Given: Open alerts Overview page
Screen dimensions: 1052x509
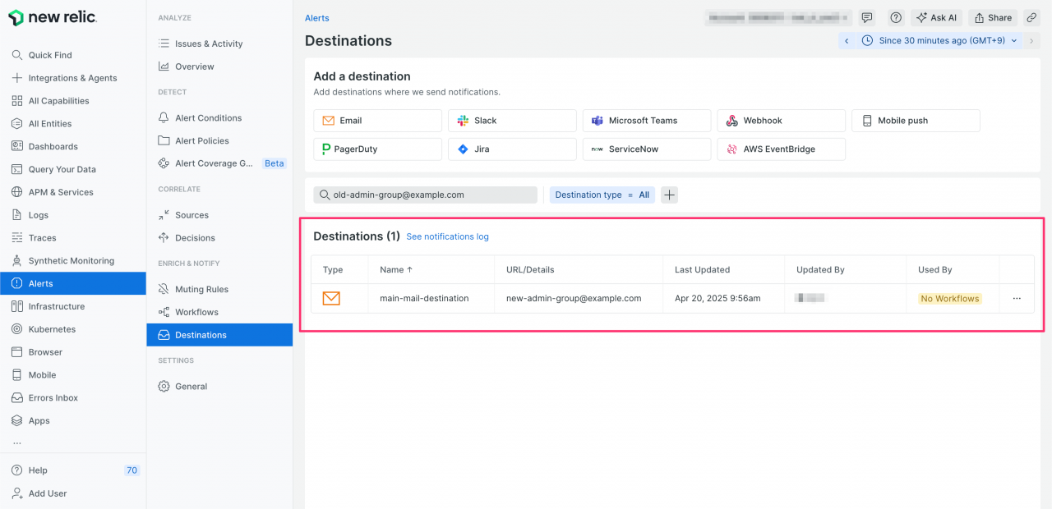Looking at the screenshot, I should coord(194,66).
